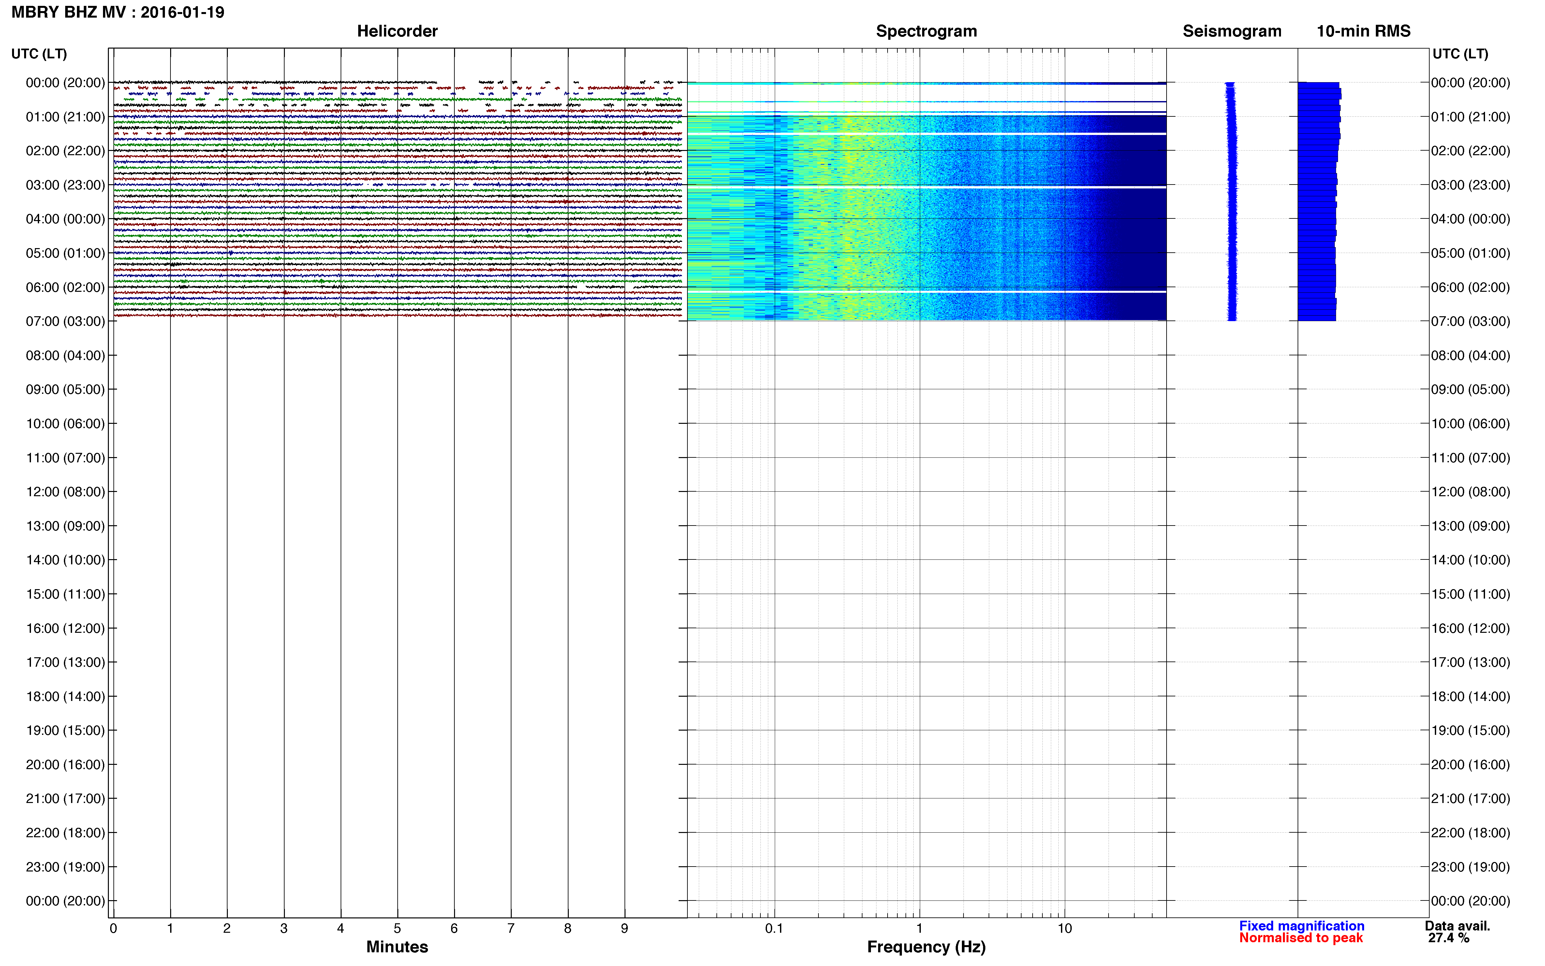
Task: Click the '0.1' frequency tick label
Action: click(774, 928)
